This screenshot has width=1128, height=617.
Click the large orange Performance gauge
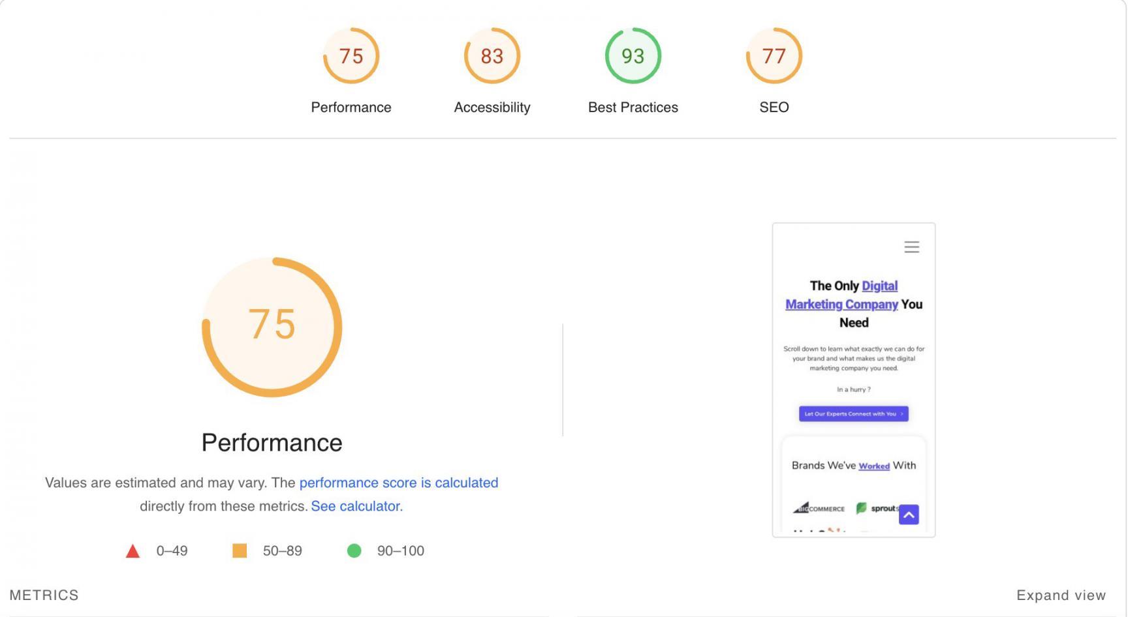[x=272, y=327]
